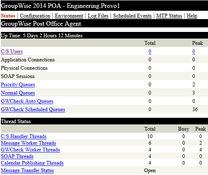Image resolution: width=208 pixels, height=175 pixels.
Task: Open the C/S Users Peak value link
Action: point(193,51)
